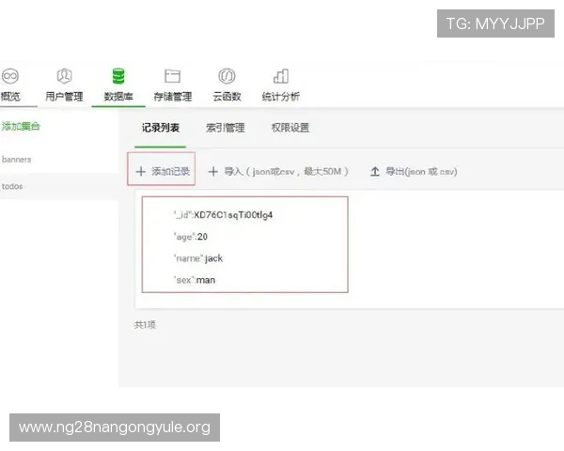Viewport: 564px width, 451px height.
Task: Click the upload arrow icon beside 导出
Action: pyautogui.click(x=375, y=171)
